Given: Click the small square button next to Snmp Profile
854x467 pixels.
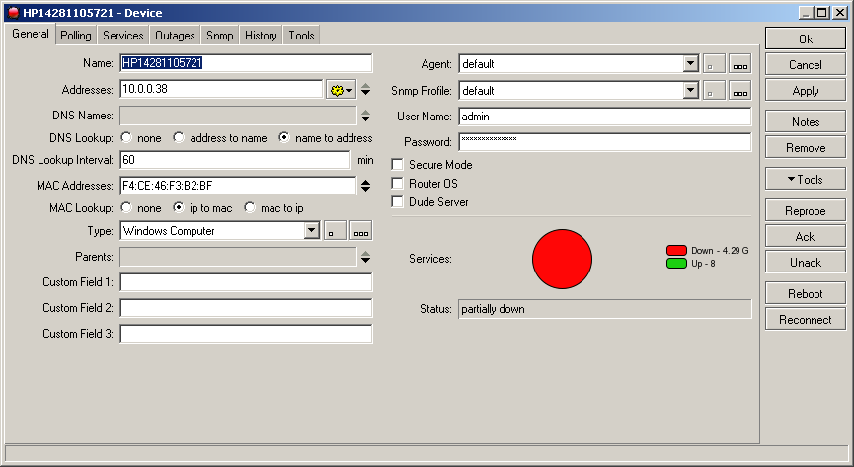Looking at the screenshot, I should coord(714,91).
